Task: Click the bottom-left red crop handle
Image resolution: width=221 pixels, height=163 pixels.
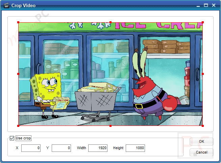Action: (18, 126)
